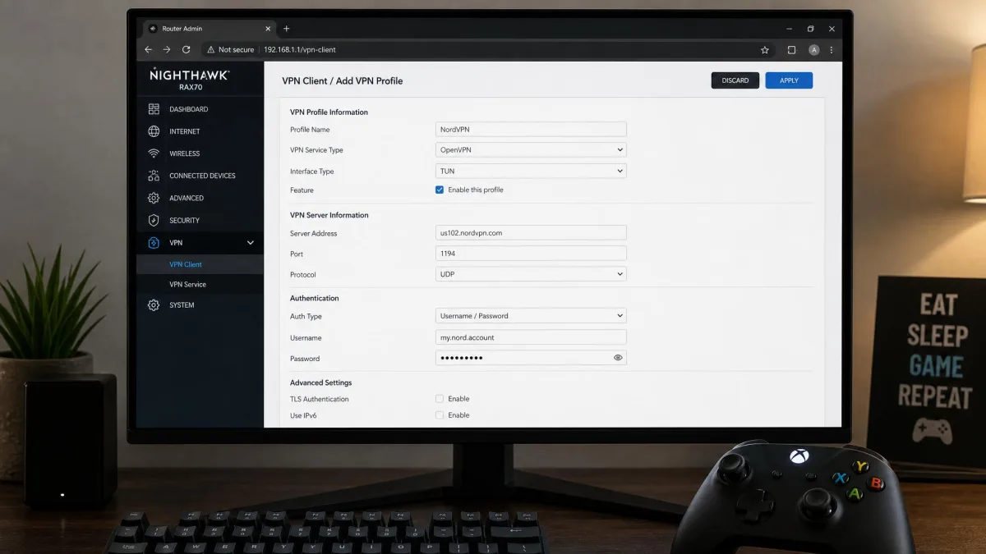Click the Server Address input field

point(531,233)
